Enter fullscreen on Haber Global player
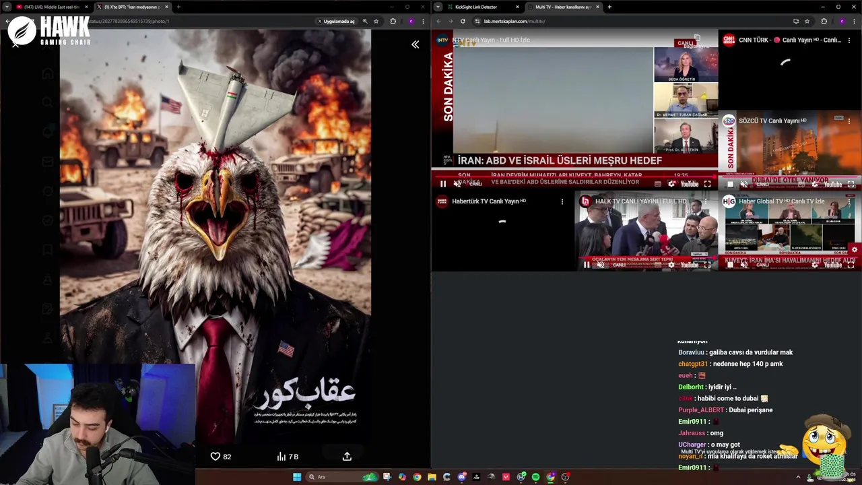 tap(851, 265)
